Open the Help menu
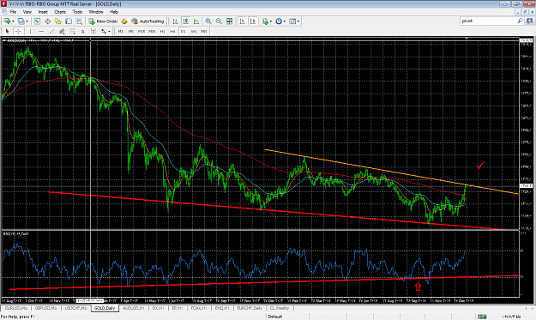This screenshot has width=536, height=320. (114, 12)
